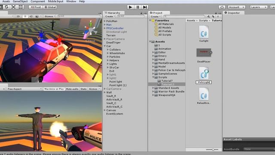Expand Lights under Car

click(x=108, y=64)
